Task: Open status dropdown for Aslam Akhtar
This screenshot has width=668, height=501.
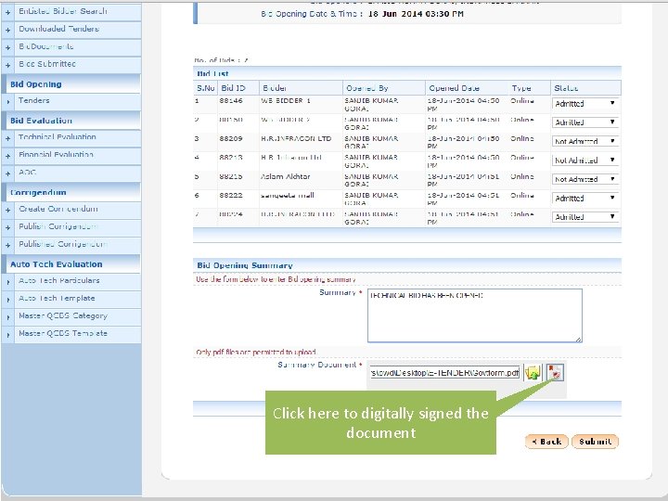Action: tap(584, 179)
